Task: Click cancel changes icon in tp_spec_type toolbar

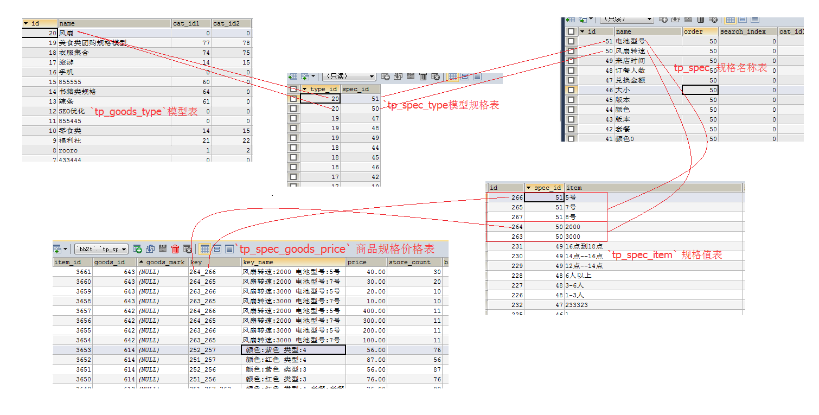Action: pos(436,76)
